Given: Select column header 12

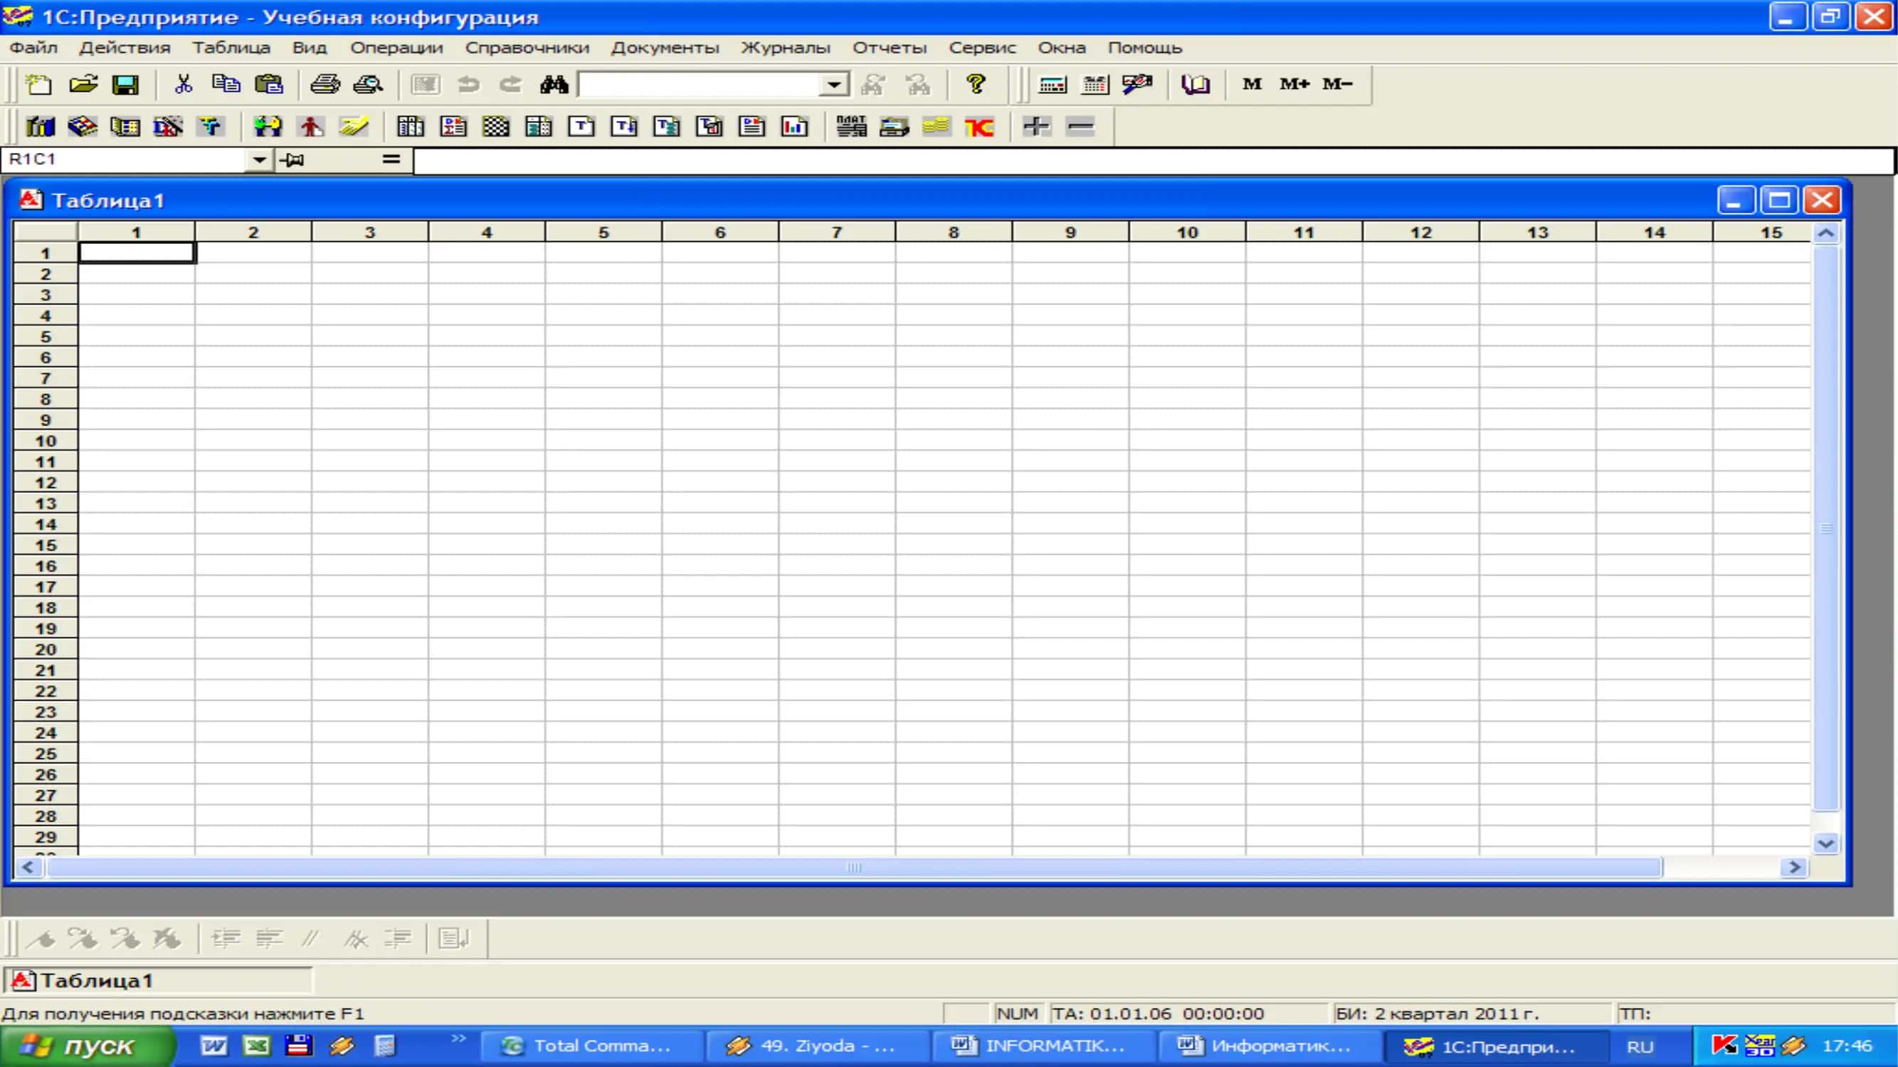Looking at the screenshot, I should [1420, 232].
